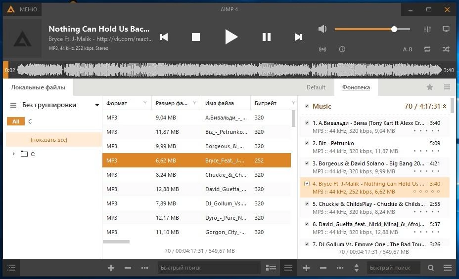The image size is (459, 279).
Task: Stop playback
Action: click(195, 37)
